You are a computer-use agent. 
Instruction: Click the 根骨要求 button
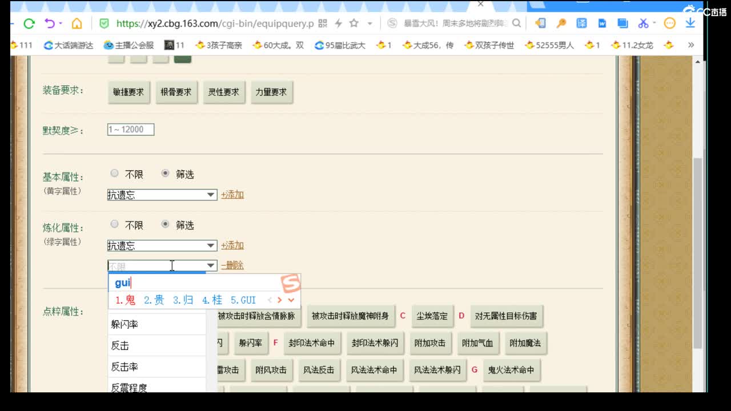tap(176, 92)
